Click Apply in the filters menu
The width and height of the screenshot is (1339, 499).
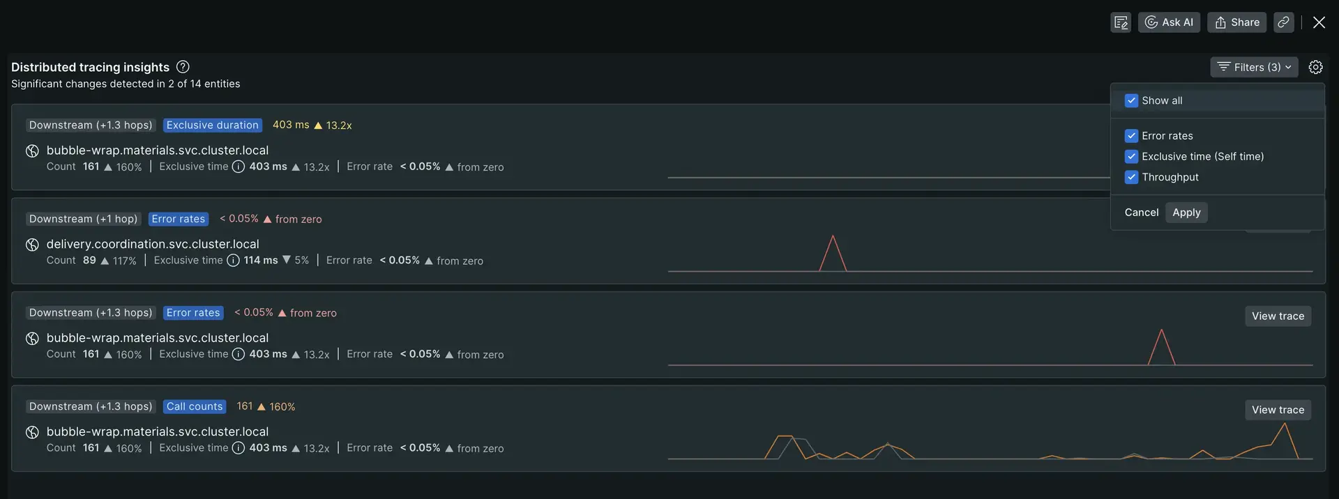point(1186,213)
